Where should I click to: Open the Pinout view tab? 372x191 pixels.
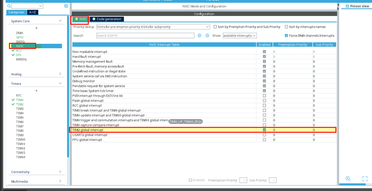[x=357, y=6]
